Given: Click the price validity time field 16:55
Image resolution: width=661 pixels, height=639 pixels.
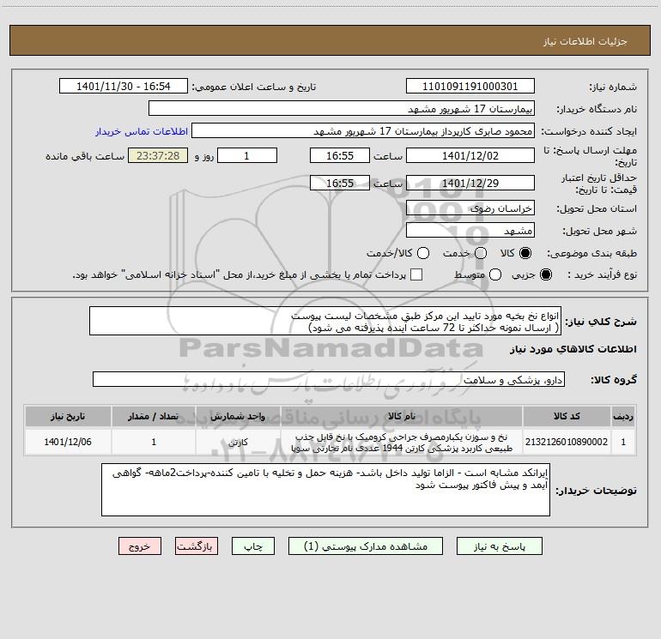Looking at the screenshot, I should tap(340, 183).
